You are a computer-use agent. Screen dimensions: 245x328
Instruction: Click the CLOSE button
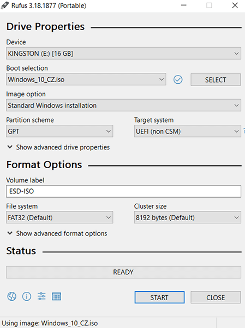(x=216, y=297)
